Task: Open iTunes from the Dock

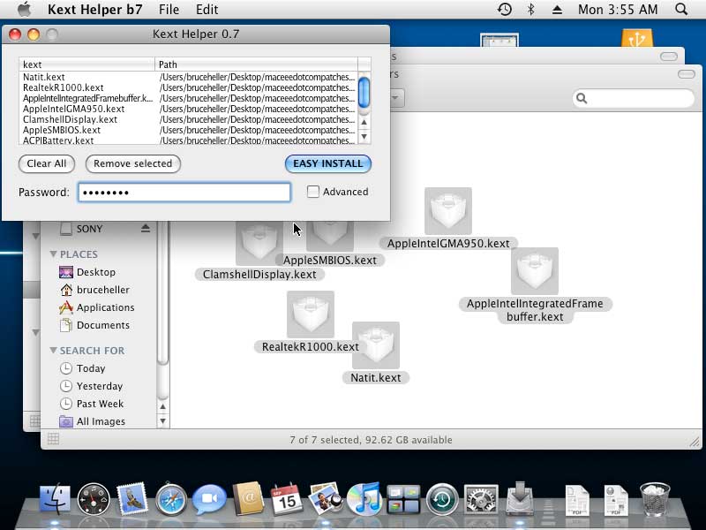Action: (364, 499)
